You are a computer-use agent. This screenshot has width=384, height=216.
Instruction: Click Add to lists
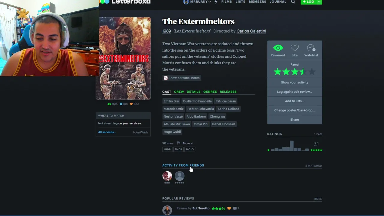[295, 101]
